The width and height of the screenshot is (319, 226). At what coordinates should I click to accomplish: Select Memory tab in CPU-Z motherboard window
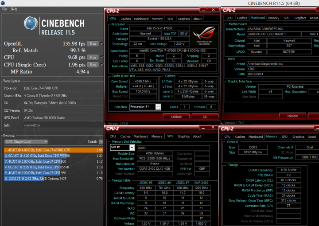pos(274,18)
